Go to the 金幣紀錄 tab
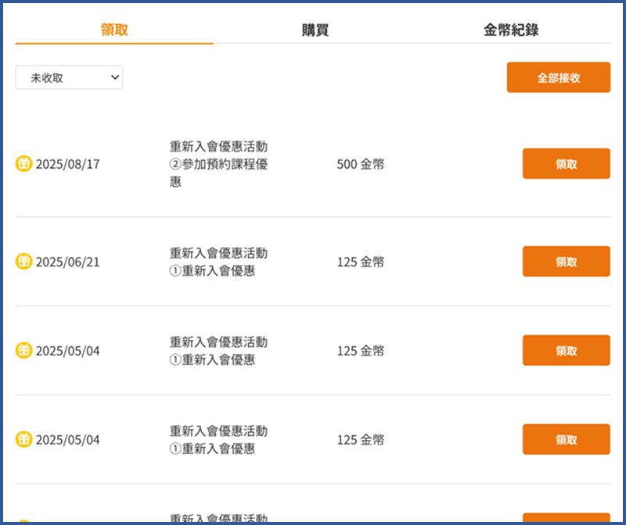Image resolution: width=626 pixels, height=525 pixels. 511,30
